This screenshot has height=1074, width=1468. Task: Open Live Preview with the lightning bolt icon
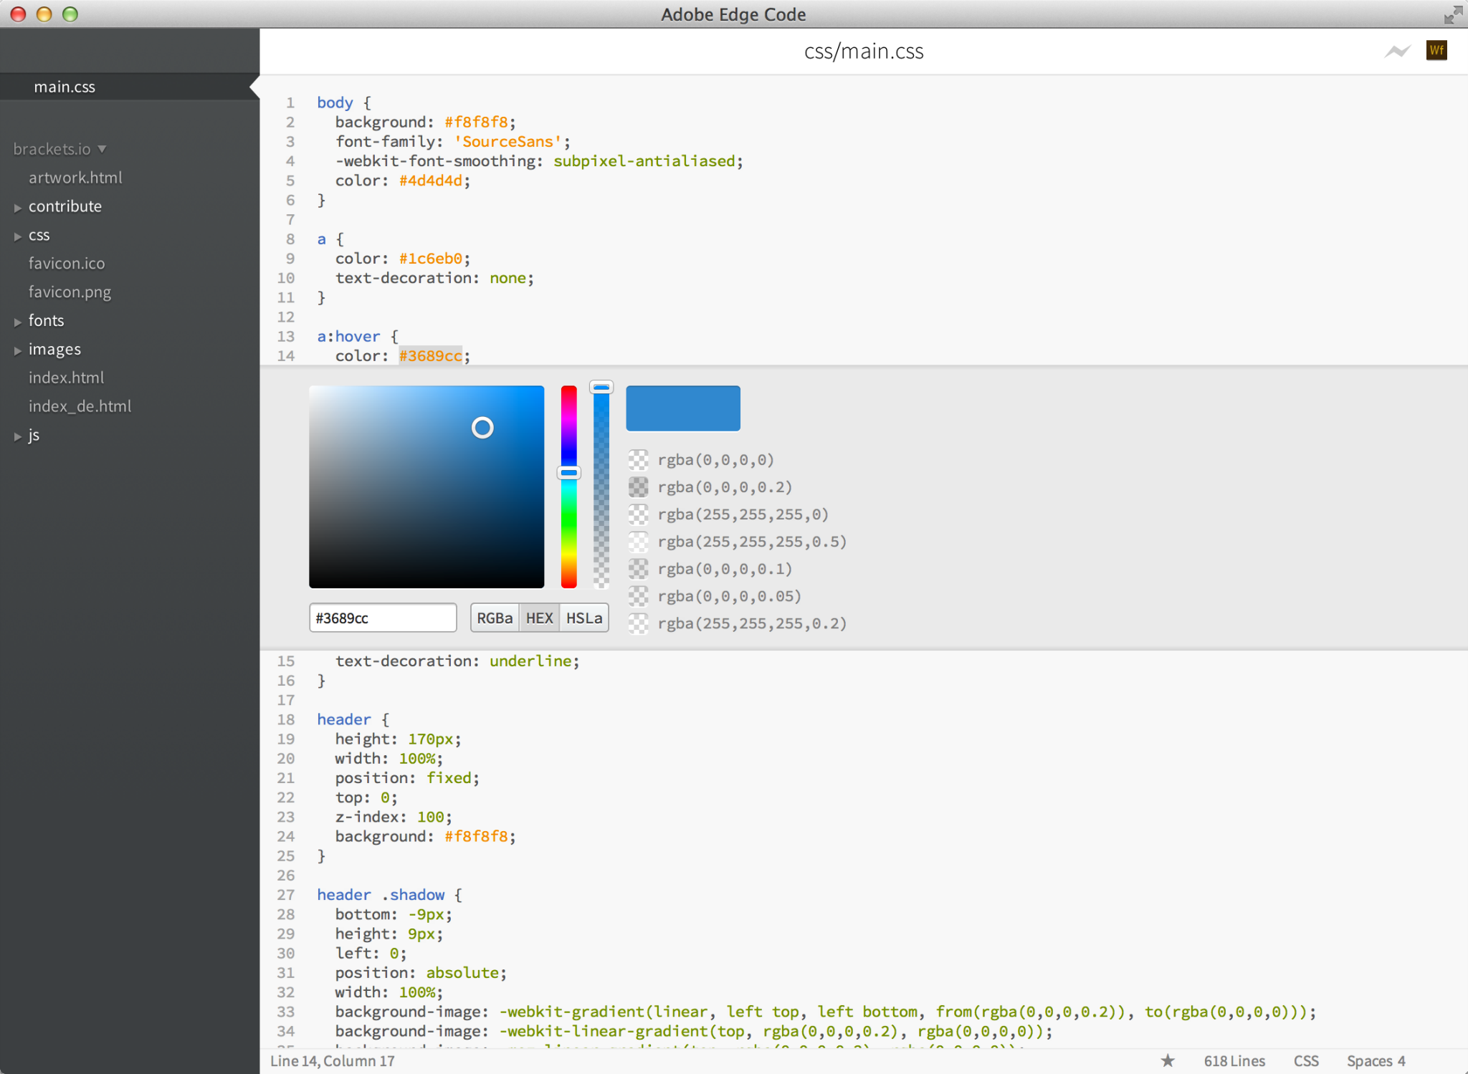1396,51
